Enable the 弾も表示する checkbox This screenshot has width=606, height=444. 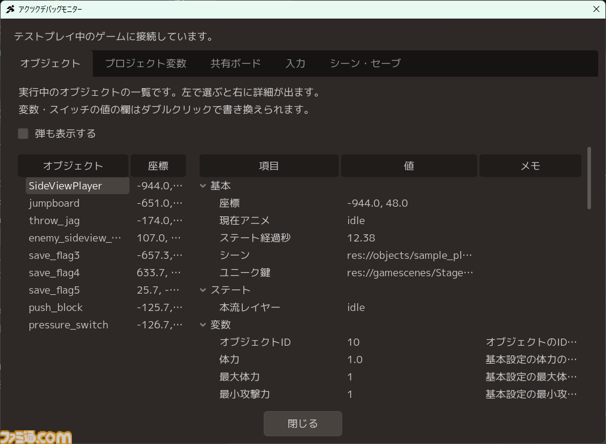23,134
